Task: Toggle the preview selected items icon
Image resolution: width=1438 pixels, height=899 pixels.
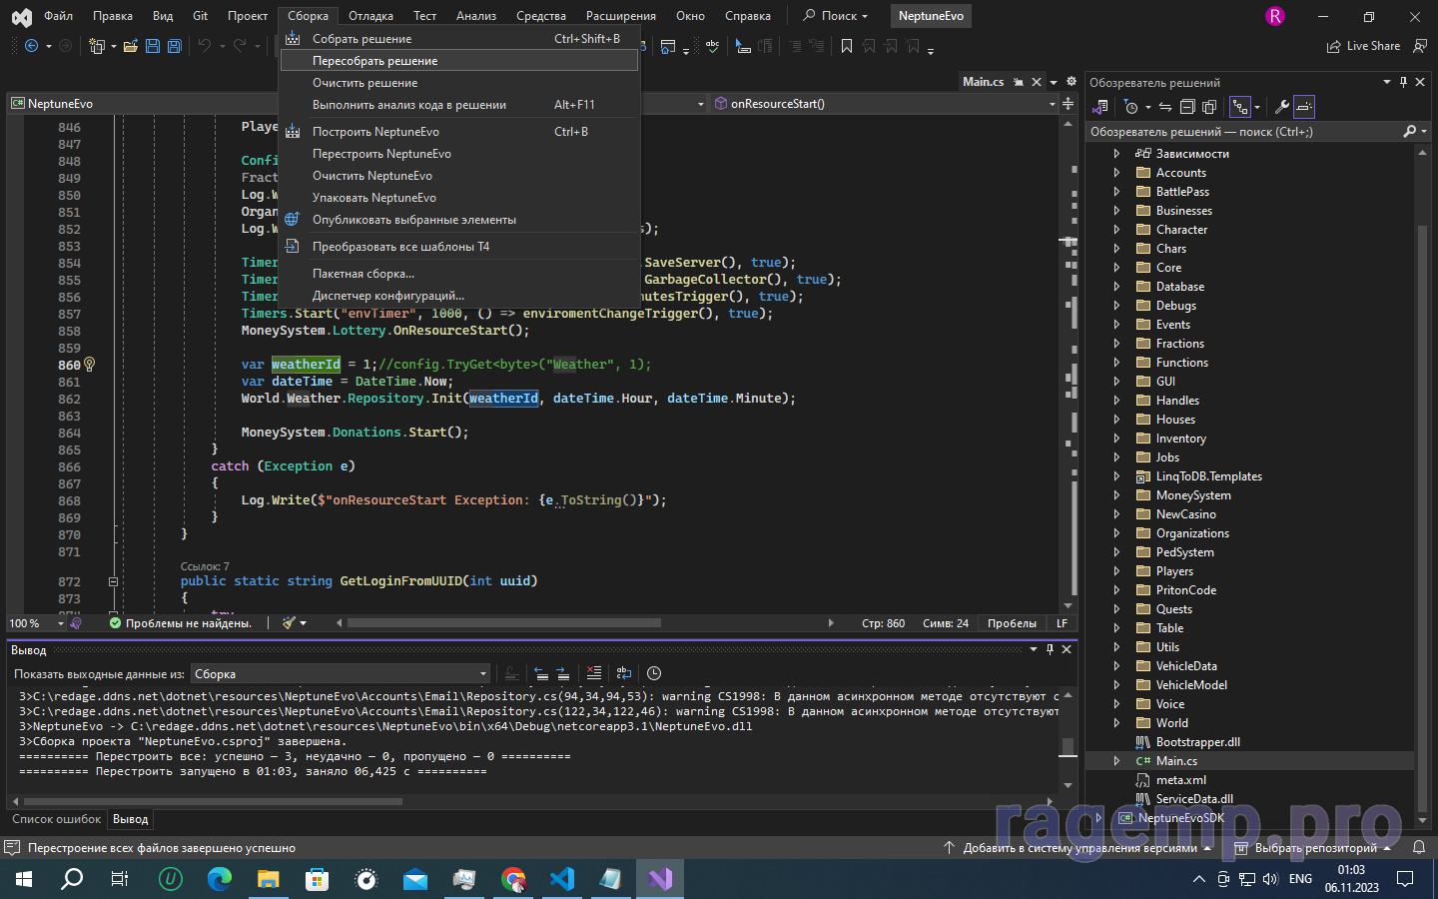Action: pyautogui.click(x=1304, y=107)
